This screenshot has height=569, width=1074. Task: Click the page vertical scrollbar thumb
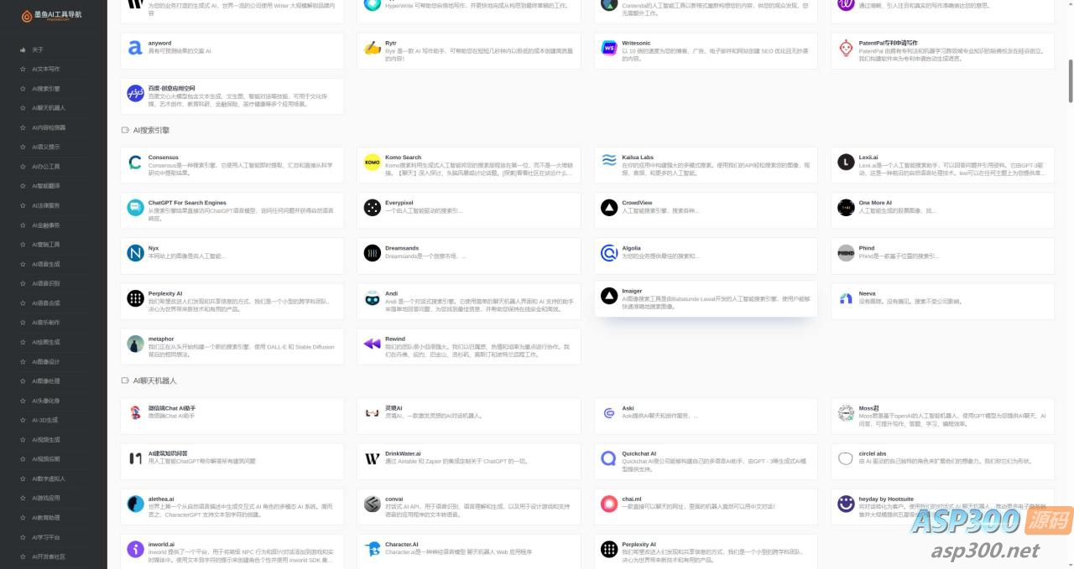pos(1070,81)
